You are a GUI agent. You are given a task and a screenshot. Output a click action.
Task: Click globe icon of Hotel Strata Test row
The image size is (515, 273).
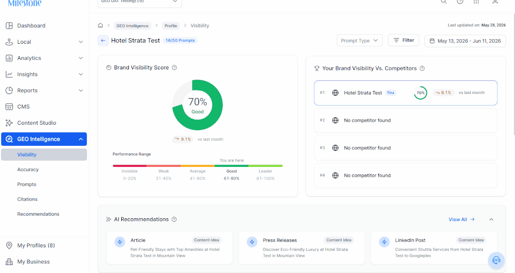335,93
